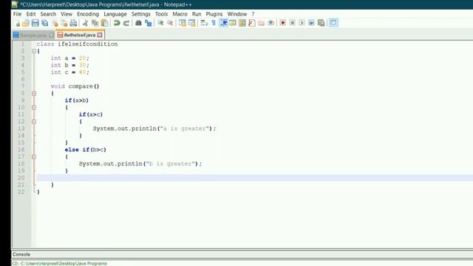Click the Save All toolbar icon

coord(44,23)
